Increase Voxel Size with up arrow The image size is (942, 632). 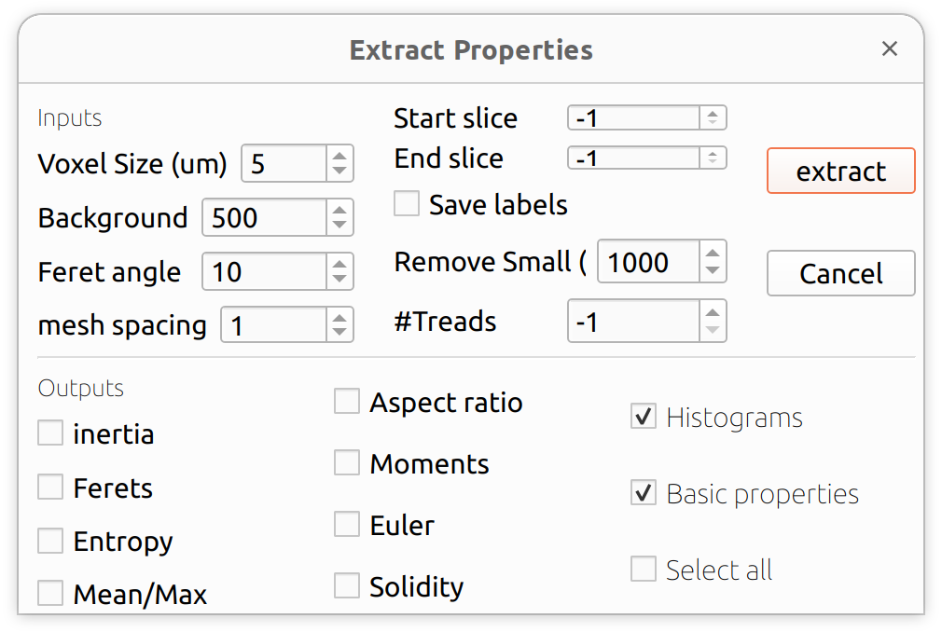pyautogui.click(x=339, y=155)
